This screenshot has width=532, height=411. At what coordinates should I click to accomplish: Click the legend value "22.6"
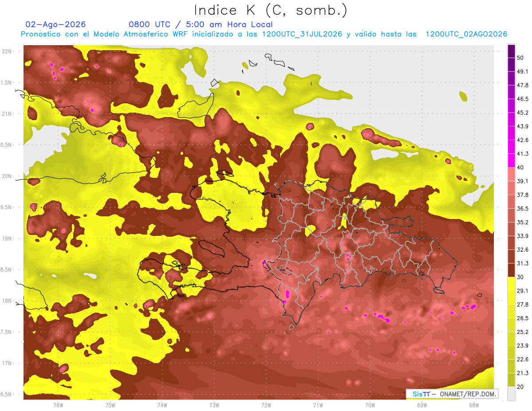coord(522,359)
